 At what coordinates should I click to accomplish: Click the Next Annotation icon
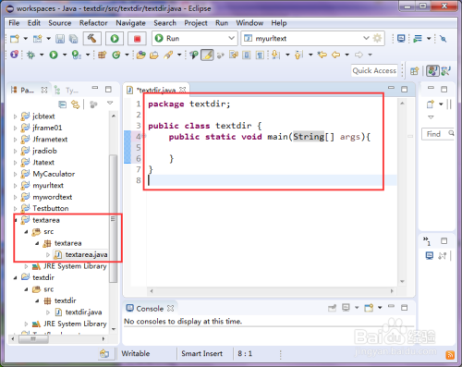pyautogui.click(x=275, y=55)
